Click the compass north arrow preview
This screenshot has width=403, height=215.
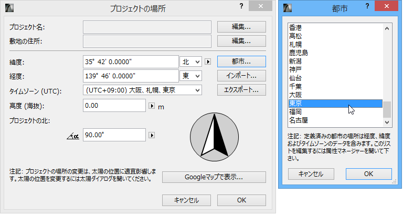tap(214, 137)
